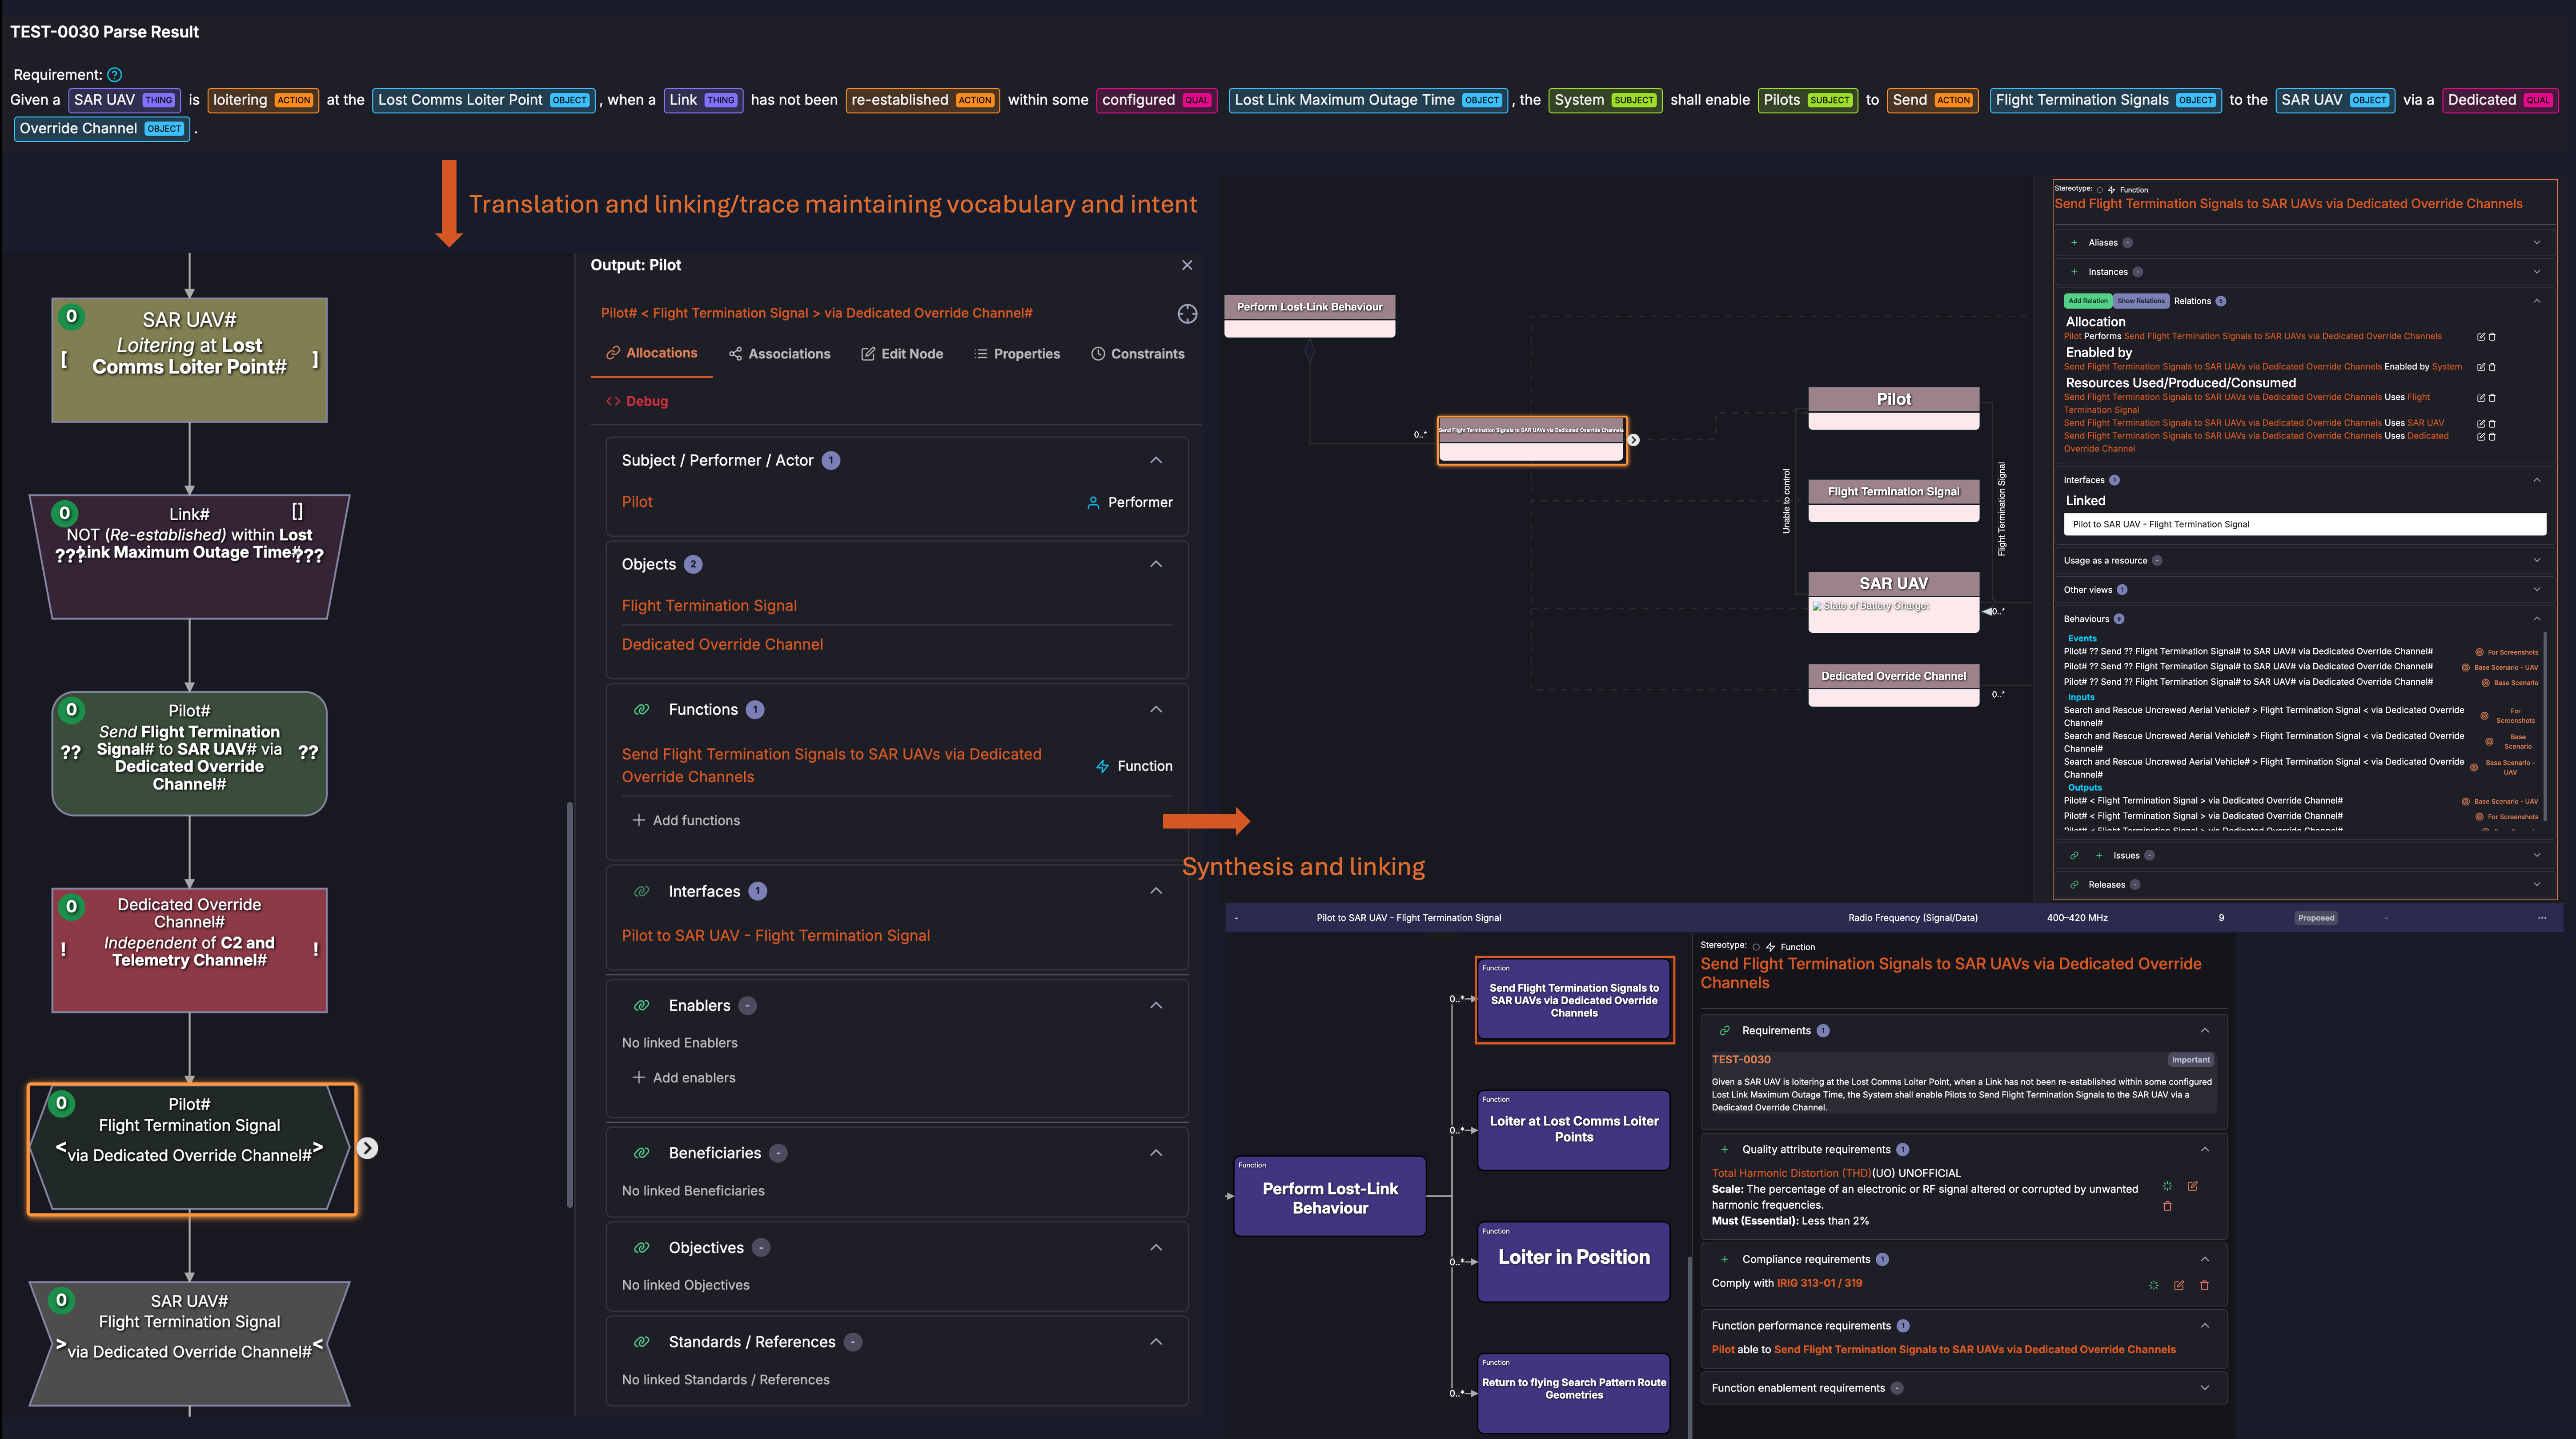2576x1439 pixels.
Task: Open the Constraints tab
Action: [1138, 354]
